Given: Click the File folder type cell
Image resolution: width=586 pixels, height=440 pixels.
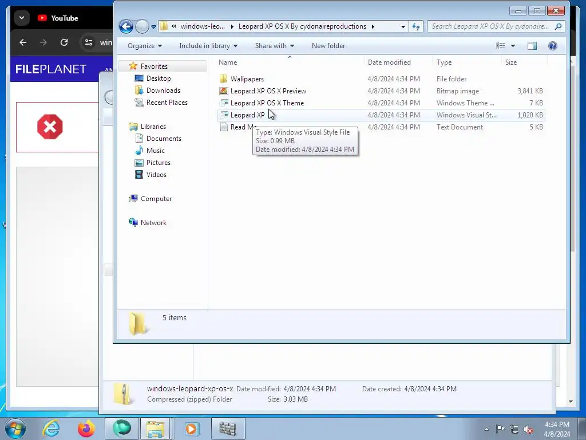Looking at the screenshot, I should coord(452,79).
